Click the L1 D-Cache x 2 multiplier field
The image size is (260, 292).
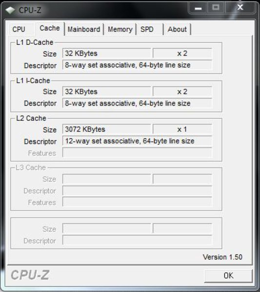click(x=182, y=53)
